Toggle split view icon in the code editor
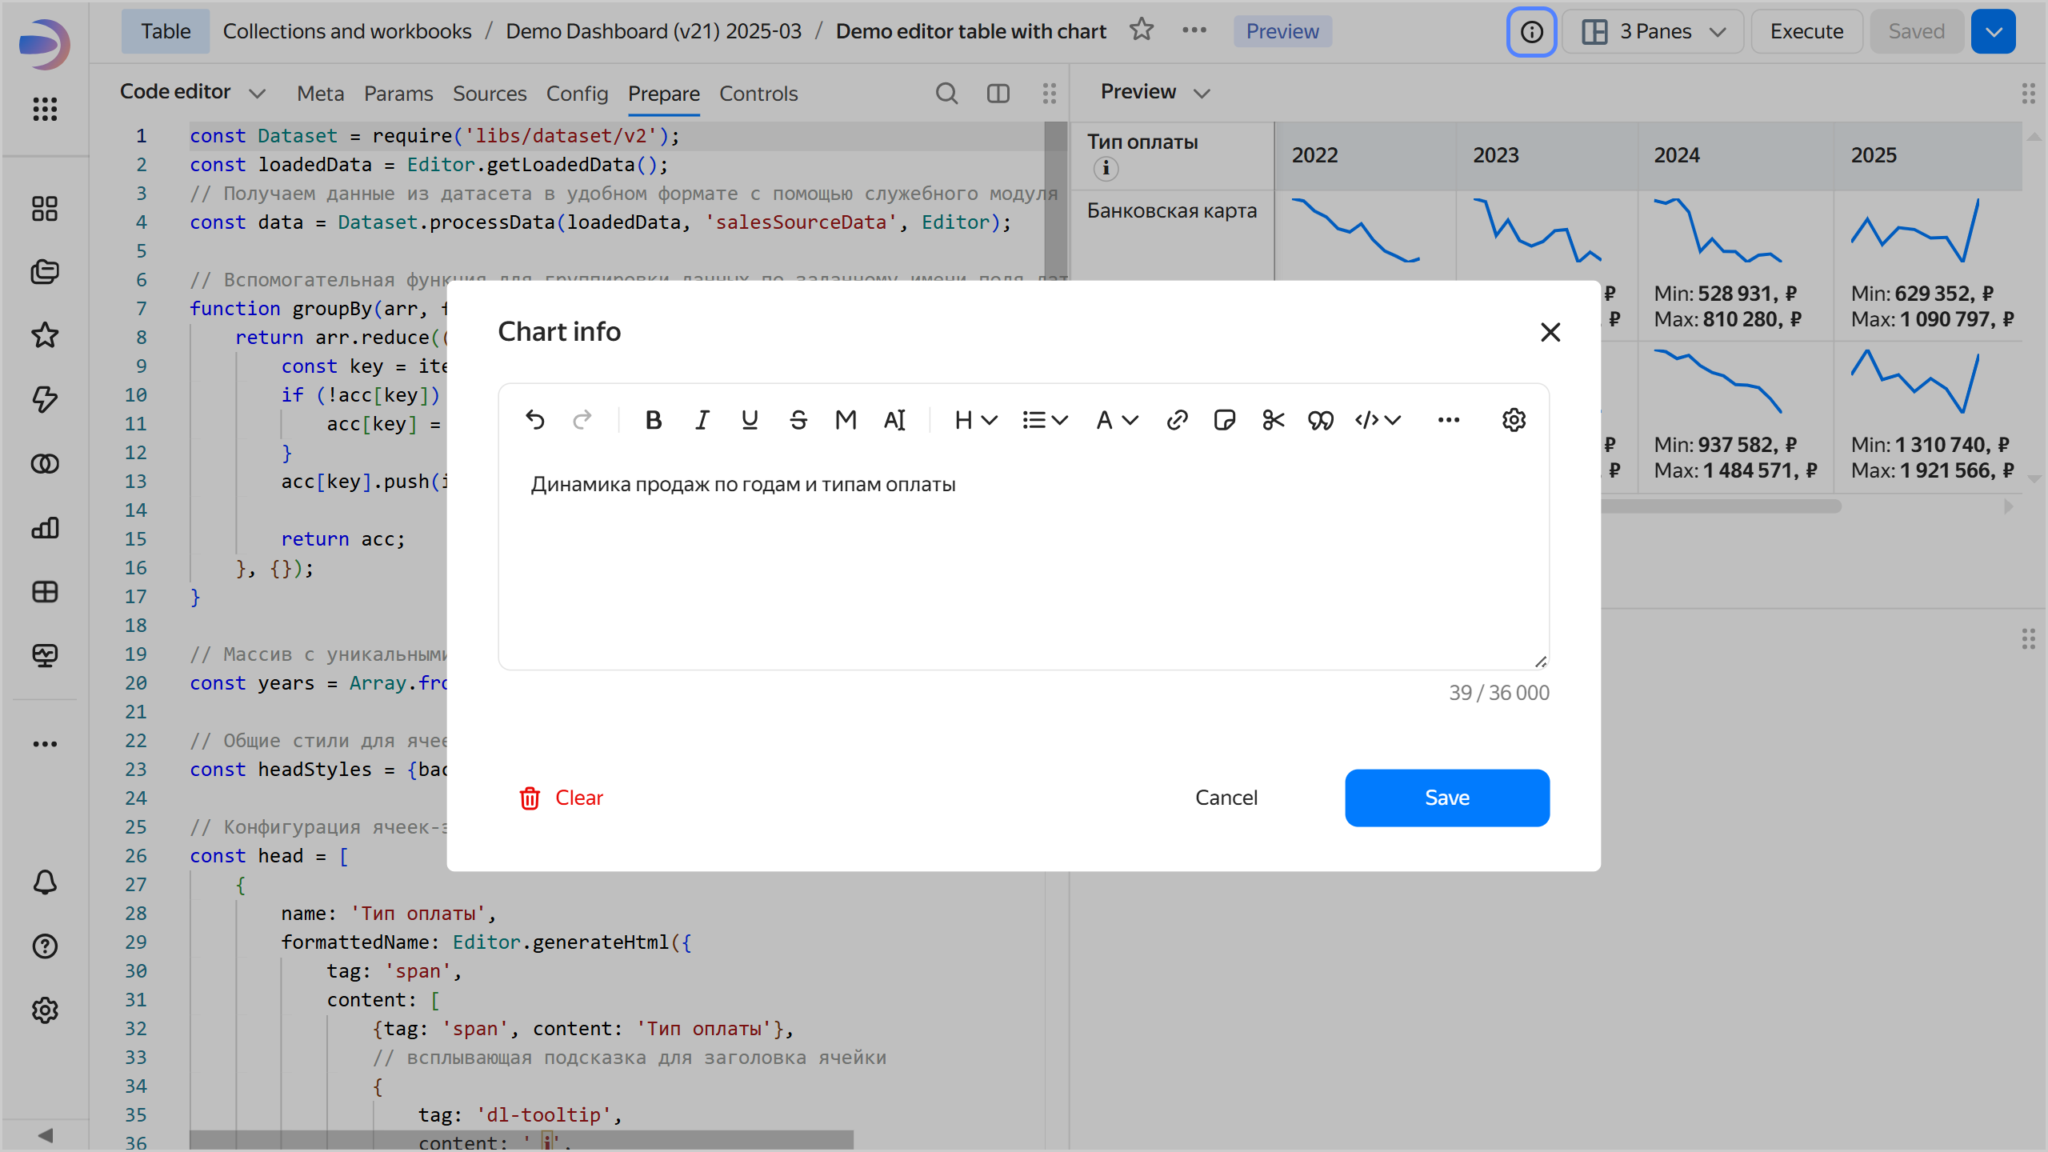The width and height of the screenshot is (2048, 1152). coord(998,94)
